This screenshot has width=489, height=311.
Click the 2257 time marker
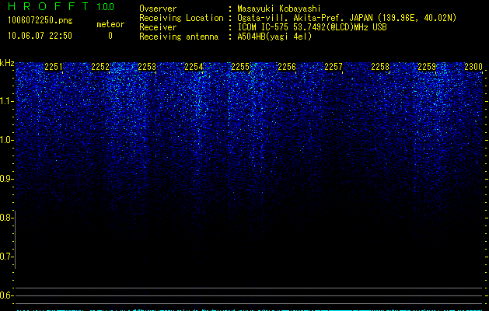click(334, 67)
